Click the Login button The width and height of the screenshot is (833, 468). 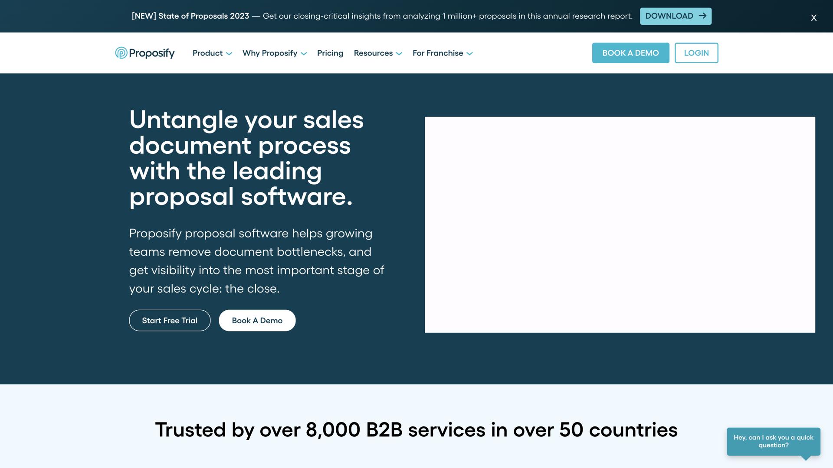pos(696,53)
